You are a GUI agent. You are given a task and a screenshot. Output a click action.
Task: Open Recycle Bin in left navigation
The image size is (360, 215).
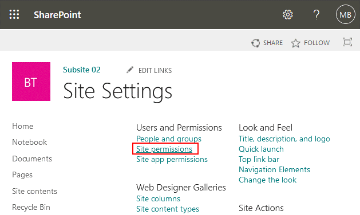click(x=31, y=207)
